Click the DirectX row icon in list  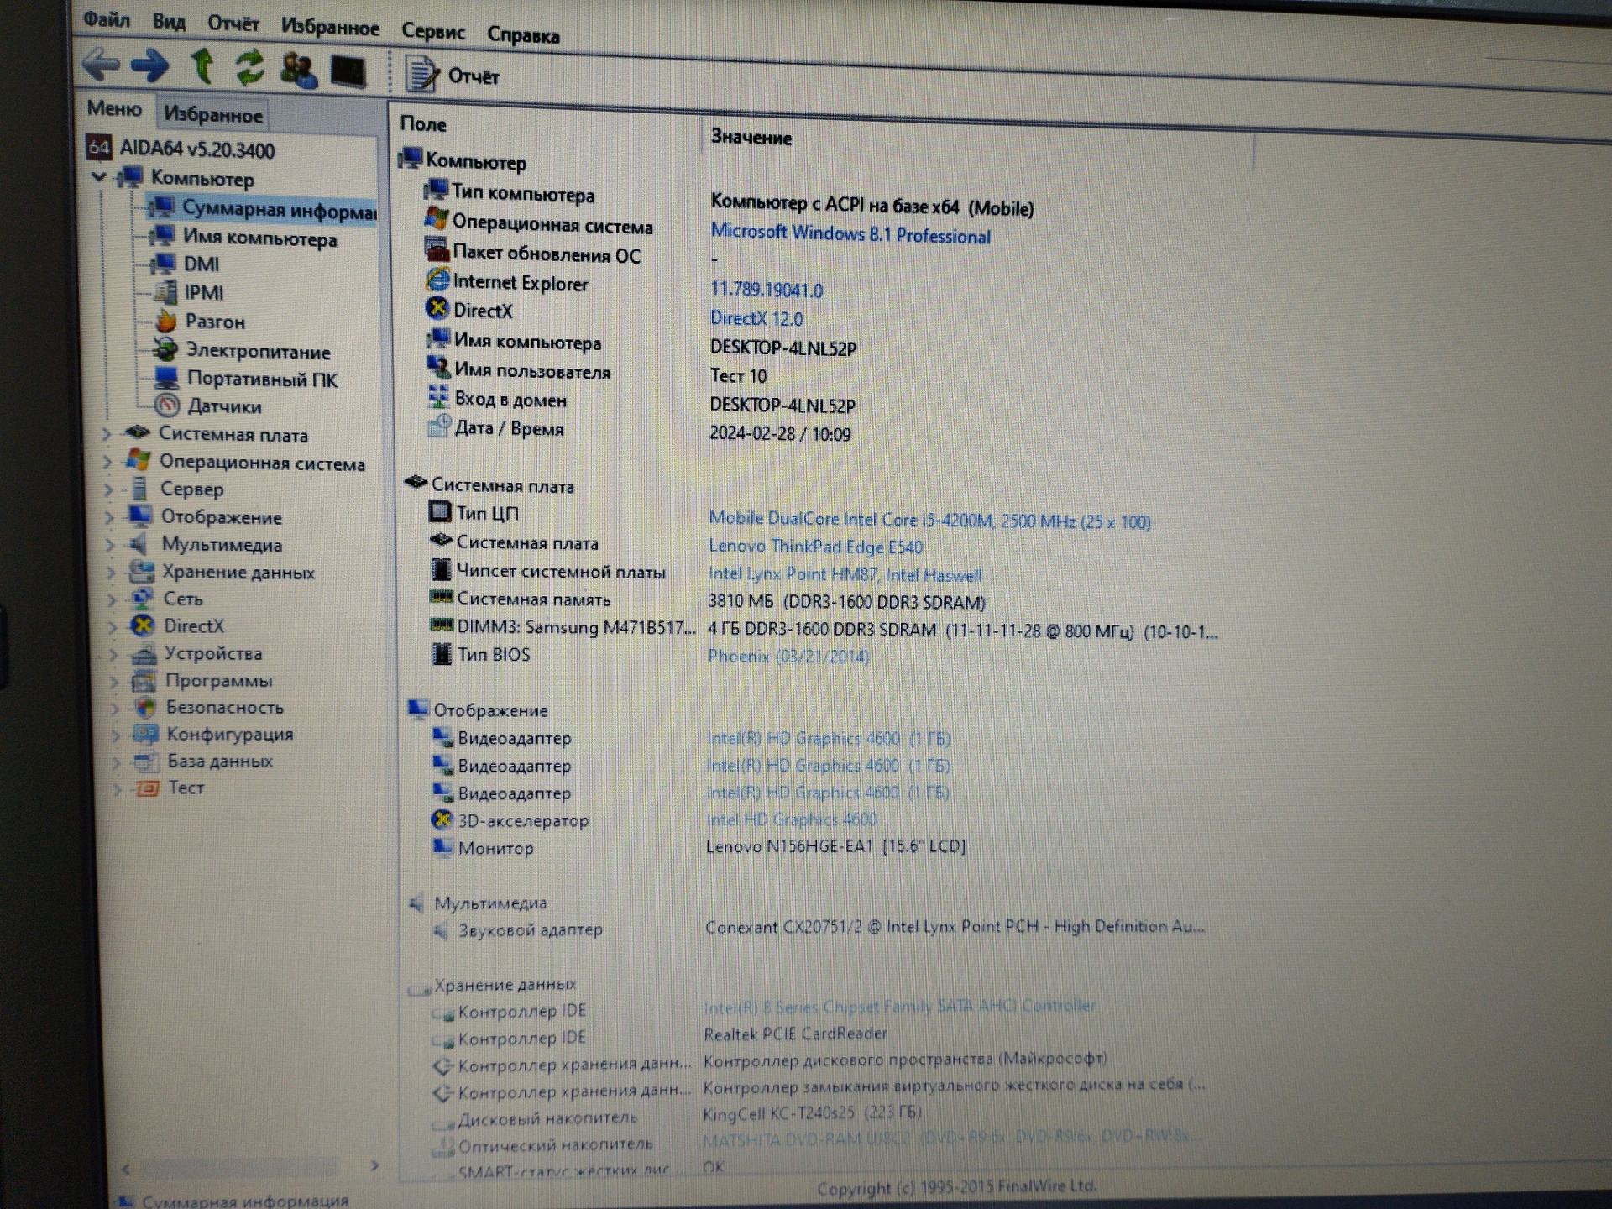pyautogui.click(x=437, y=308)
